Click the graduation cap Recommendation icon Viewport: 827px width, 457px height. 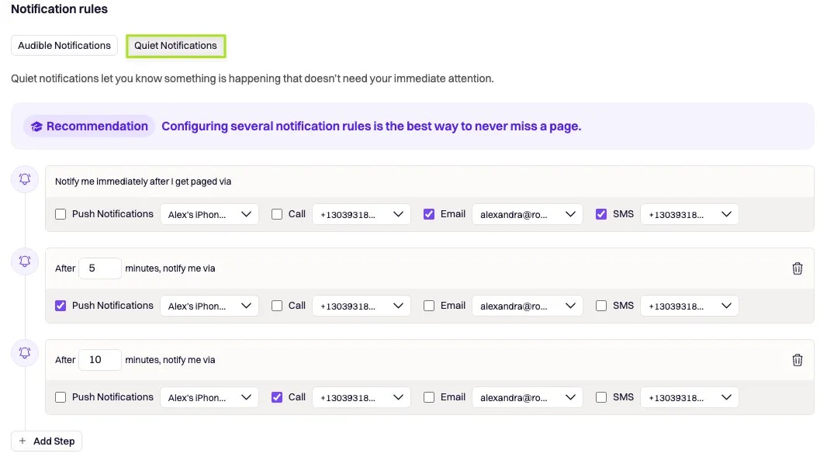pos(36,126)
